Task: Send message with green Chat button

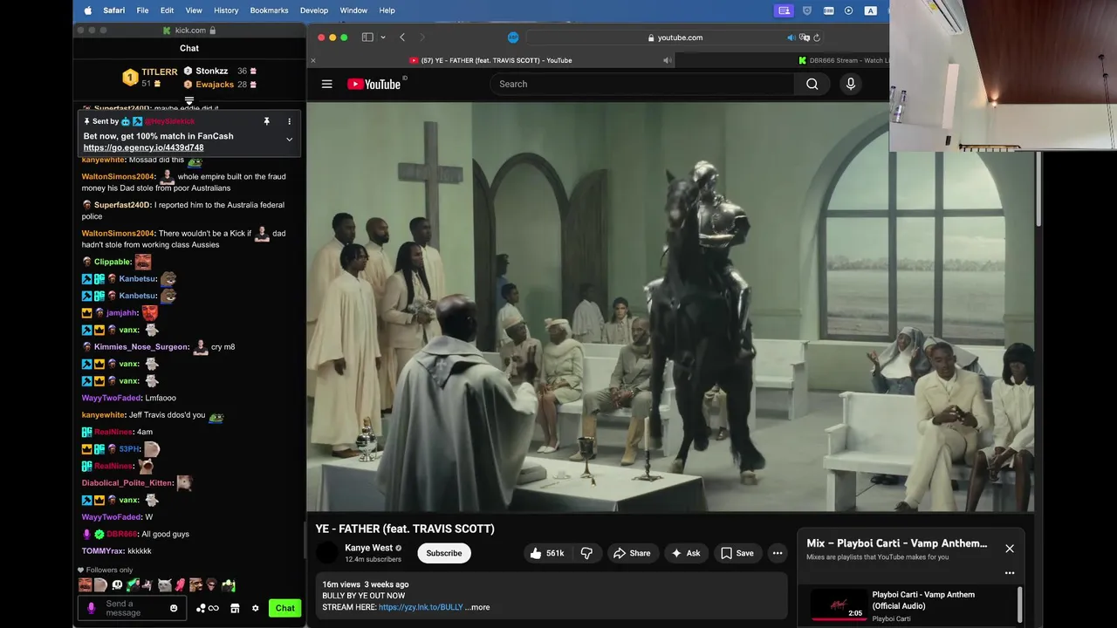Action: pyautogui.click(x=285, y=608)
